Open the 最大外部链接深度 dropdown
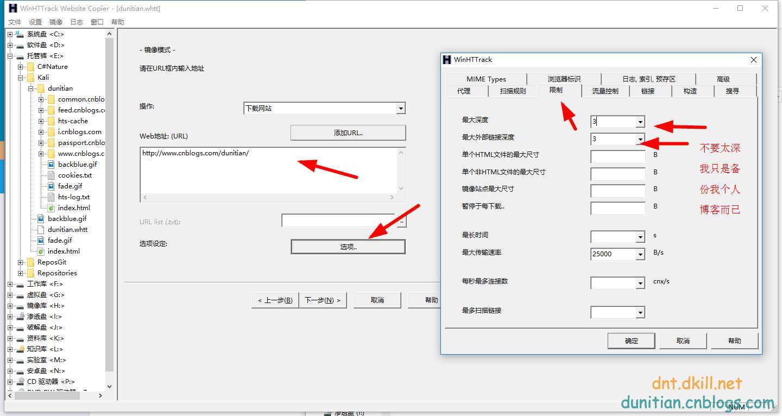This screenshot has width=782, height=416. click(640, 140)
